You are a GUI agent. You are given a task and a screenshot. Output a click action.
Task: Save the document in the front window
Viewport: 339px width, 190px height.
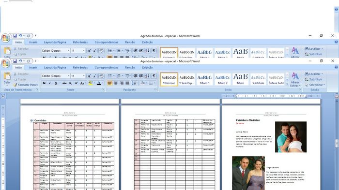pyautogui.click(x=15, y=61)
